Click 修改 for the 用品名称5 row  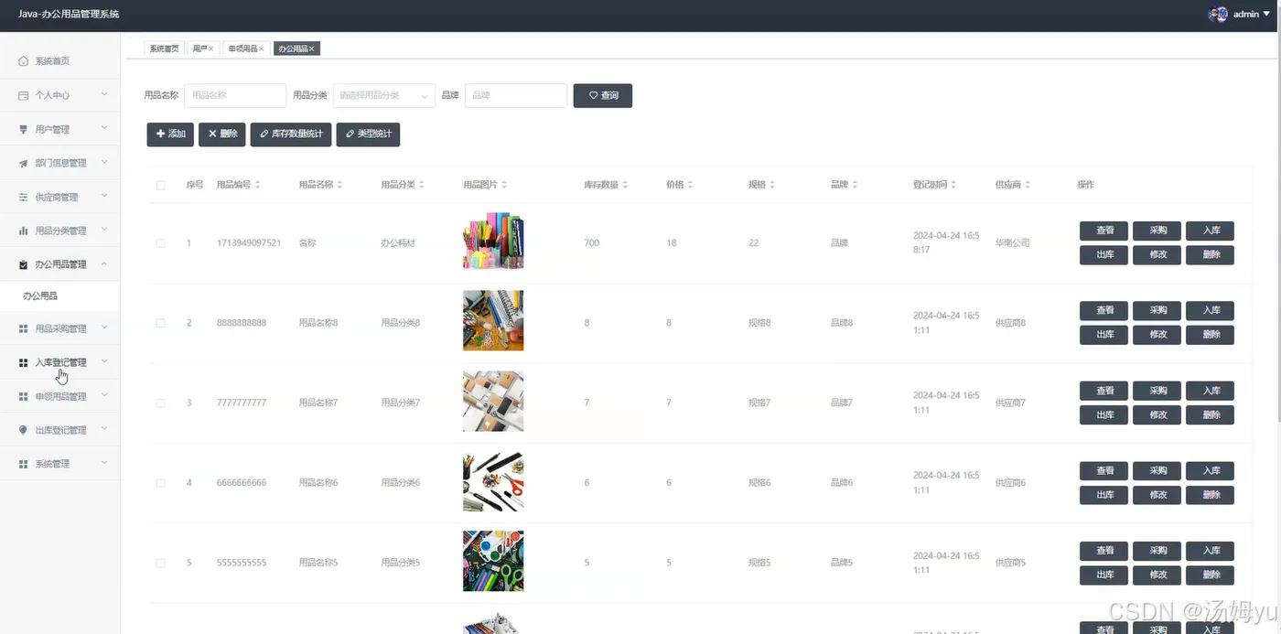coord(1158,575)
